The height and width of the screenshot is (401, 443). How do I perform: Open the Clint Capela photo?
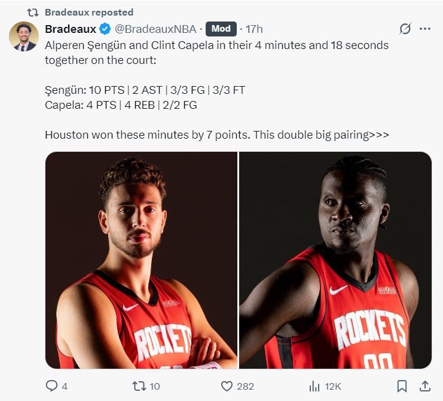click(x=335, y=260)
